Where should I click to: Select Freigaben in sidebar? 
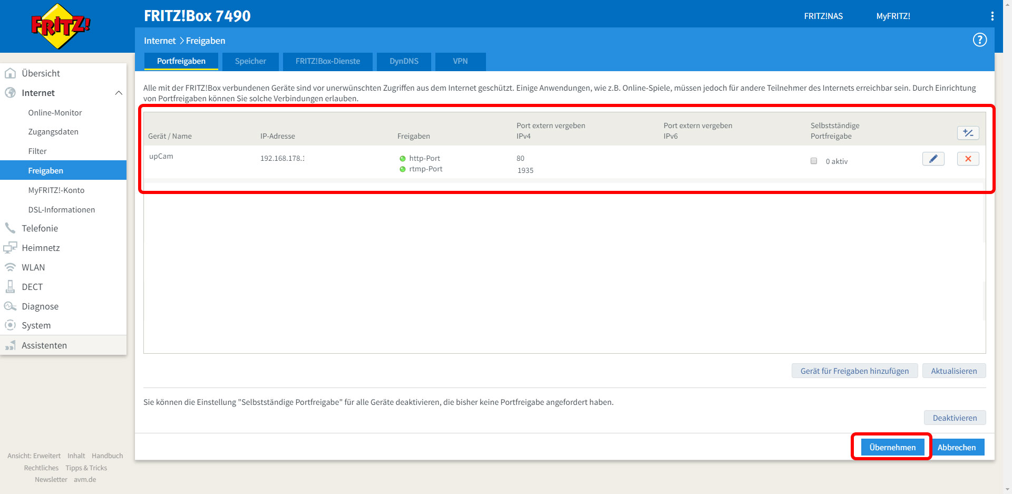(63, 170)
